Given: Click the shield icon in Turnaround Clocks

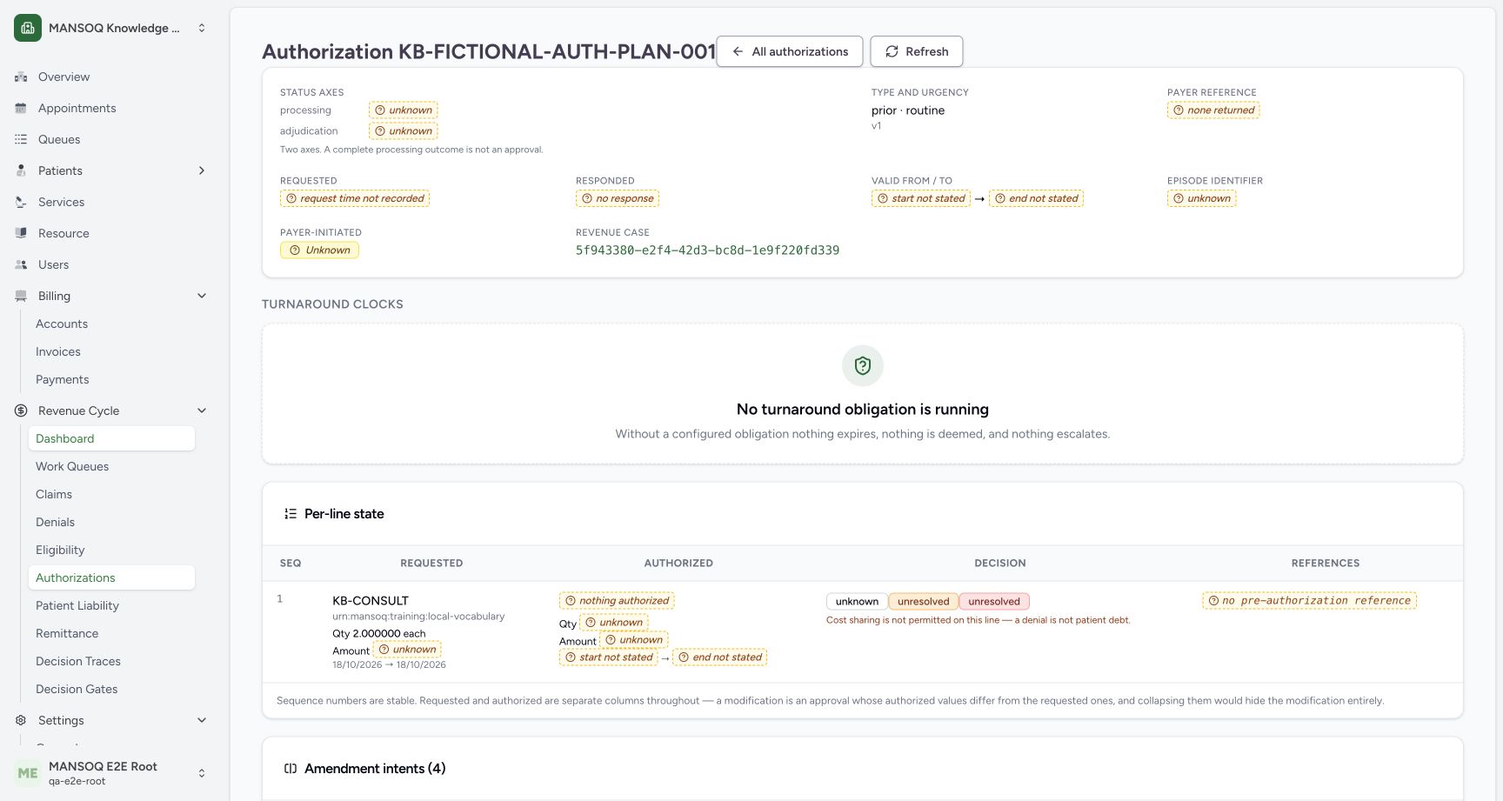Looking at the screenshot, I should [x=863, y=366].
